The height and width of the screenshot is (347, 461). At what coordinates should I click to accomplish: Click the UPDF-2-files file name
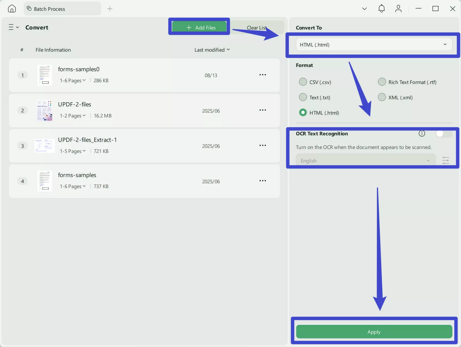(x=74, y=104)
